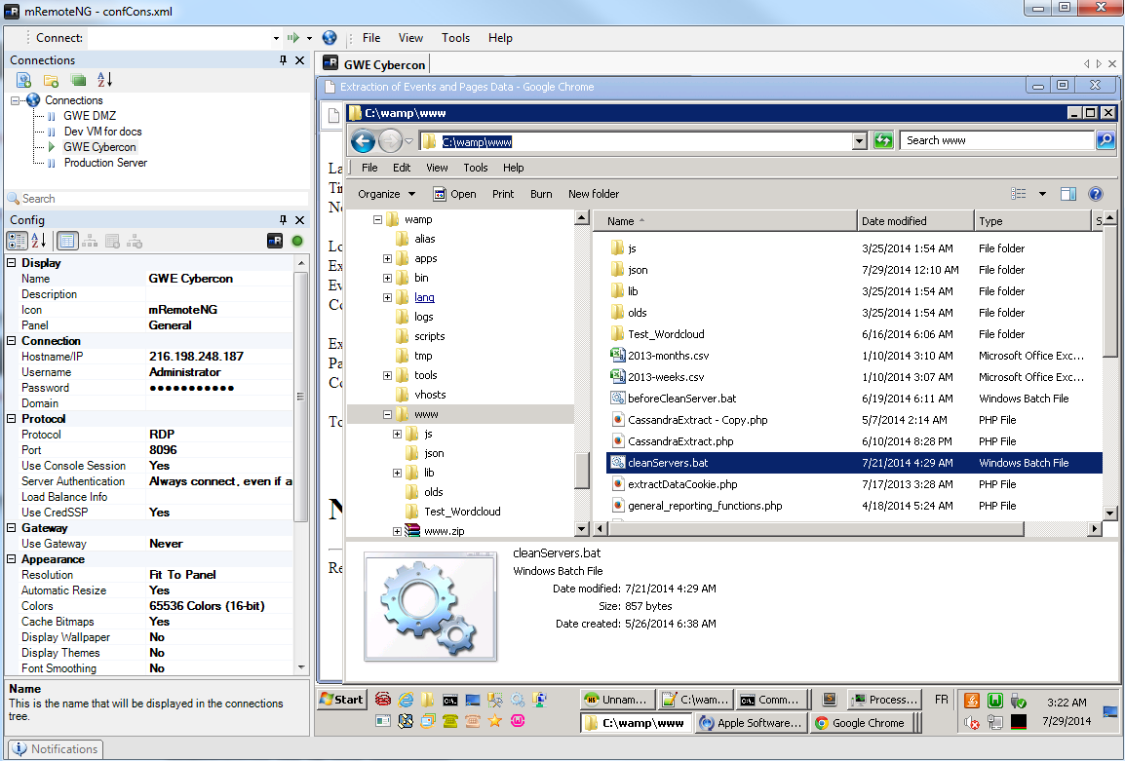Open the mRemoteNG Tools menu

455,38
